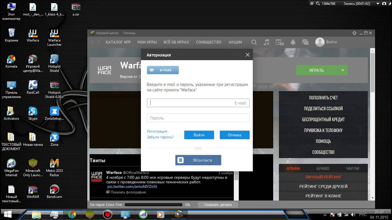Select the Kometa desktop icon

point(11,61)
